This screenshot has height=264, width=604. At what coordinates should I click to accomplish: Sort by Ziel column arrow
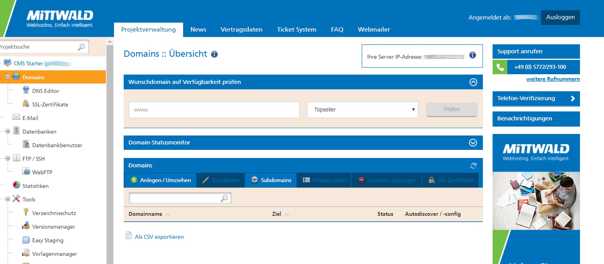point(287,215)
